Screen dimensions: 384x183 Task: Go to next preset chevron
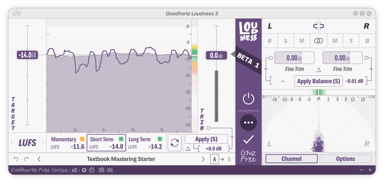[x=203, y=159]
